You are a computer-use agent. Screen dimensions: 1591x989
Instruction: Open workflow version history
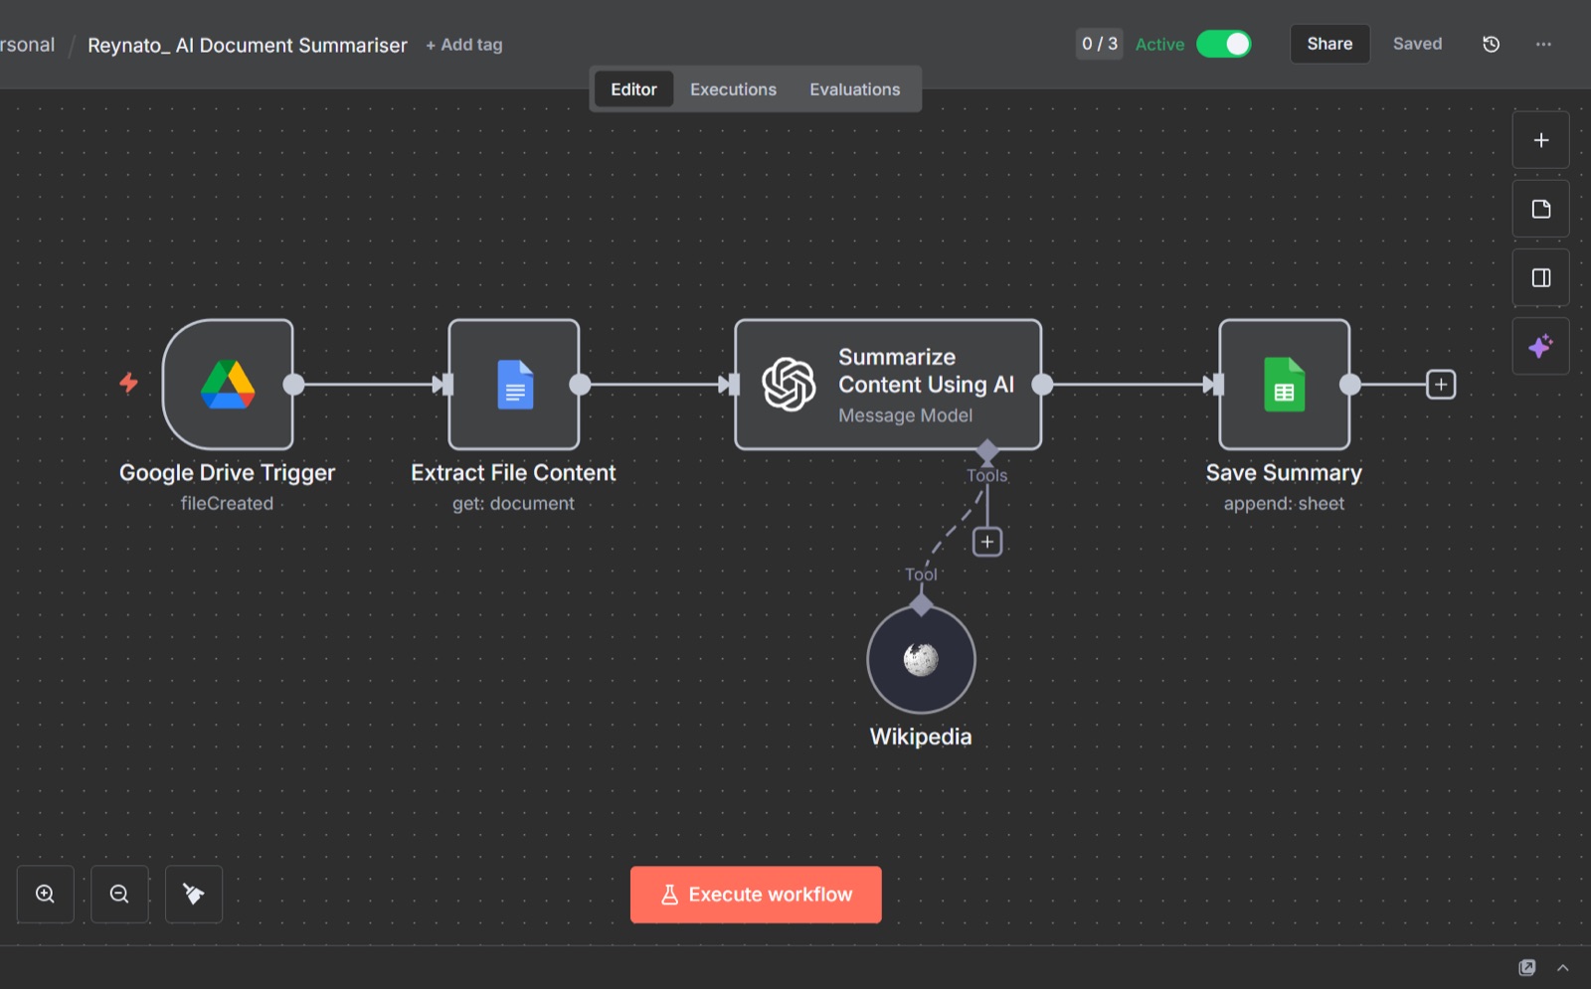(1491, 44)
